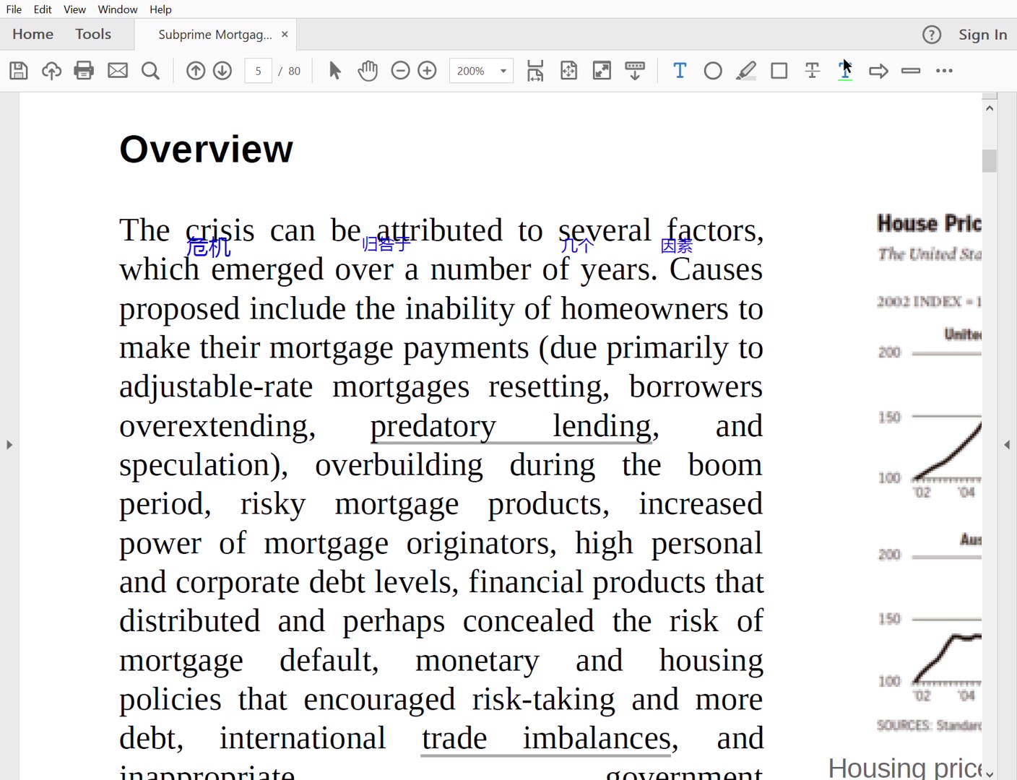The height and width of the screenshot is (780, 1017).
Task: Open the Help menu
Action: [x=160, y=9]
